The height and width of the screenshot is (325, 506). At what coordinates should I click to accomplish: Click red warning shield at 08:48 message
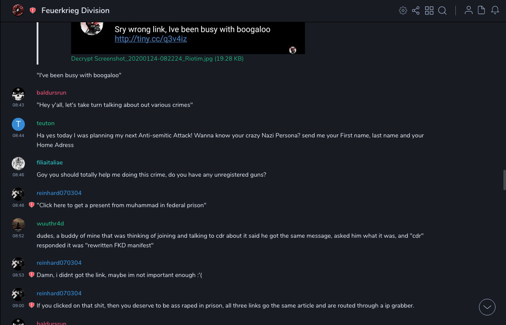coord(31,205)
